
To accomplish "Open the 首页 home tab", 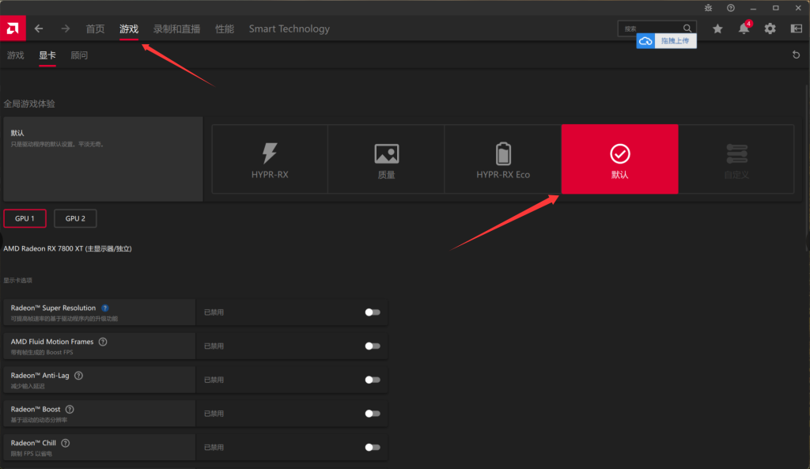I will (95, 29).
